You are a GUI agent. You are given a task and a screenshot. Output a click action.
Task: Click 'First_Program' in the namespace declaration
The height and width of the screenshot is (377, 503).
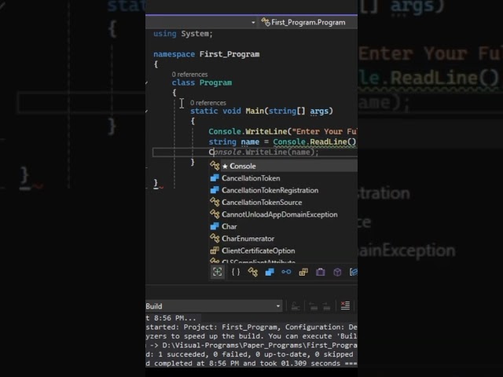(229, 54)
